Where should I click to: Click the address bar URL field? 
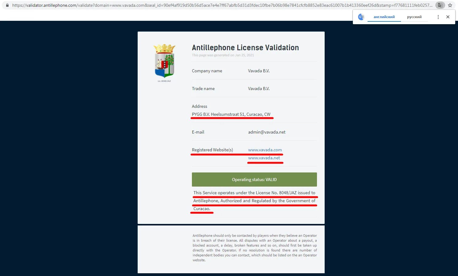(222, 5)
